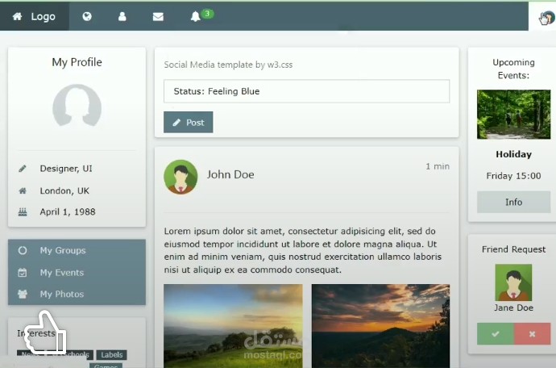Click the green notification badge showing 3
The height and width of the screenshot is (368, 556).
point(207,14)
